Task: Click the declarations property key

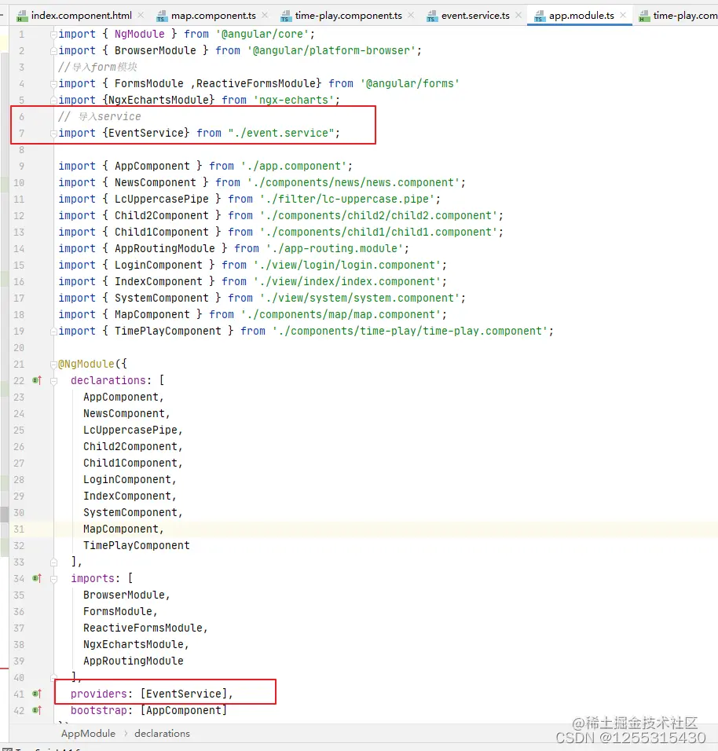Action: tap(108, 380)
